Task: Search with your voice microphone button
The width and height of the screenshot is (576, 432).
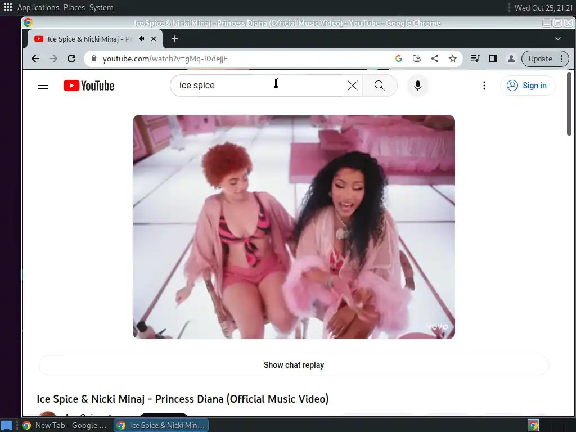Action: pyautogui.click(x=418, y=85)
